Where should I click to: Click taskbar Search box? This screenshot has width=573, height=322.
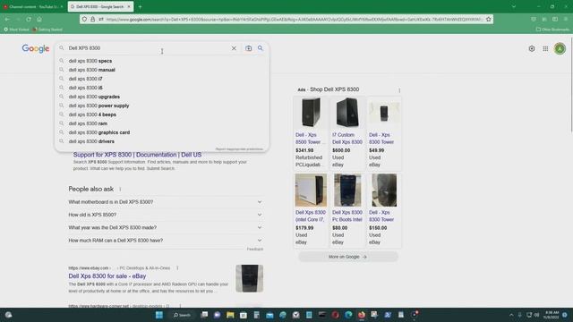[183, 315]
